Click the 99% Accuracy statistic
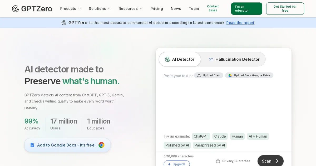The image size is (316, 166). [32, 124]
